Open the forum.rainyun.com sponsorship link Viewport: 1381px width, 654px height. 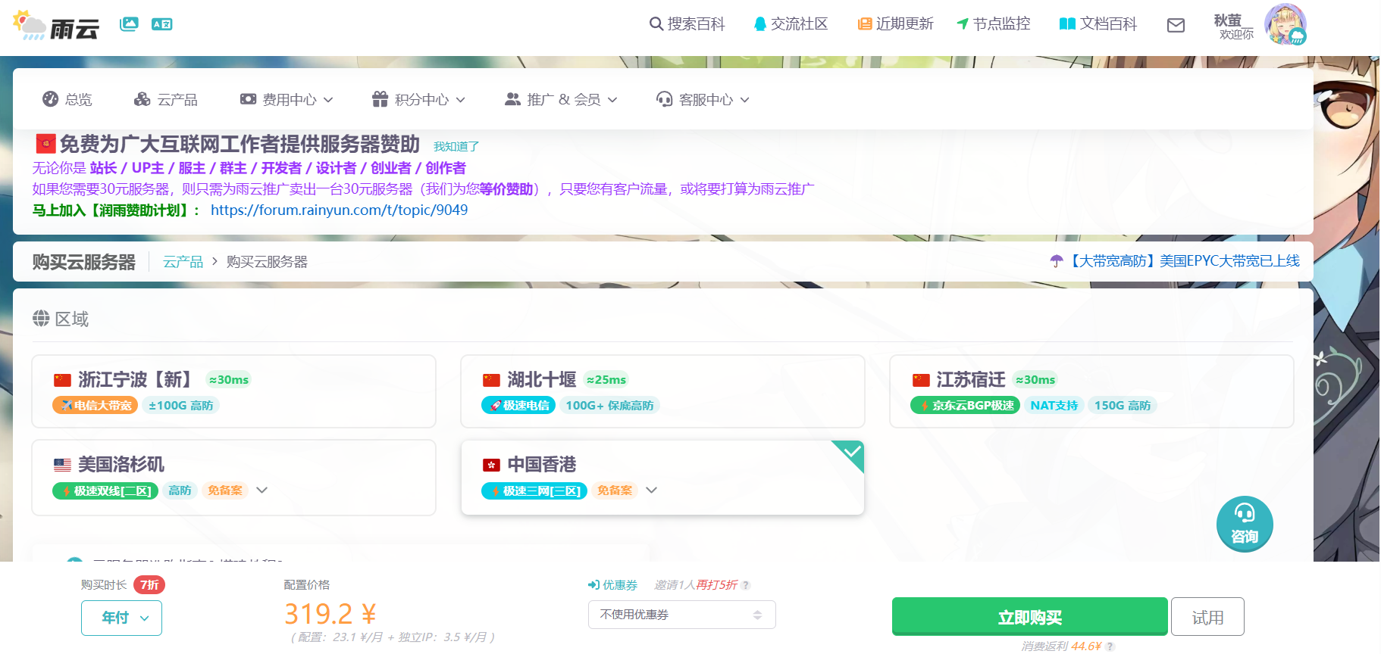339,210
